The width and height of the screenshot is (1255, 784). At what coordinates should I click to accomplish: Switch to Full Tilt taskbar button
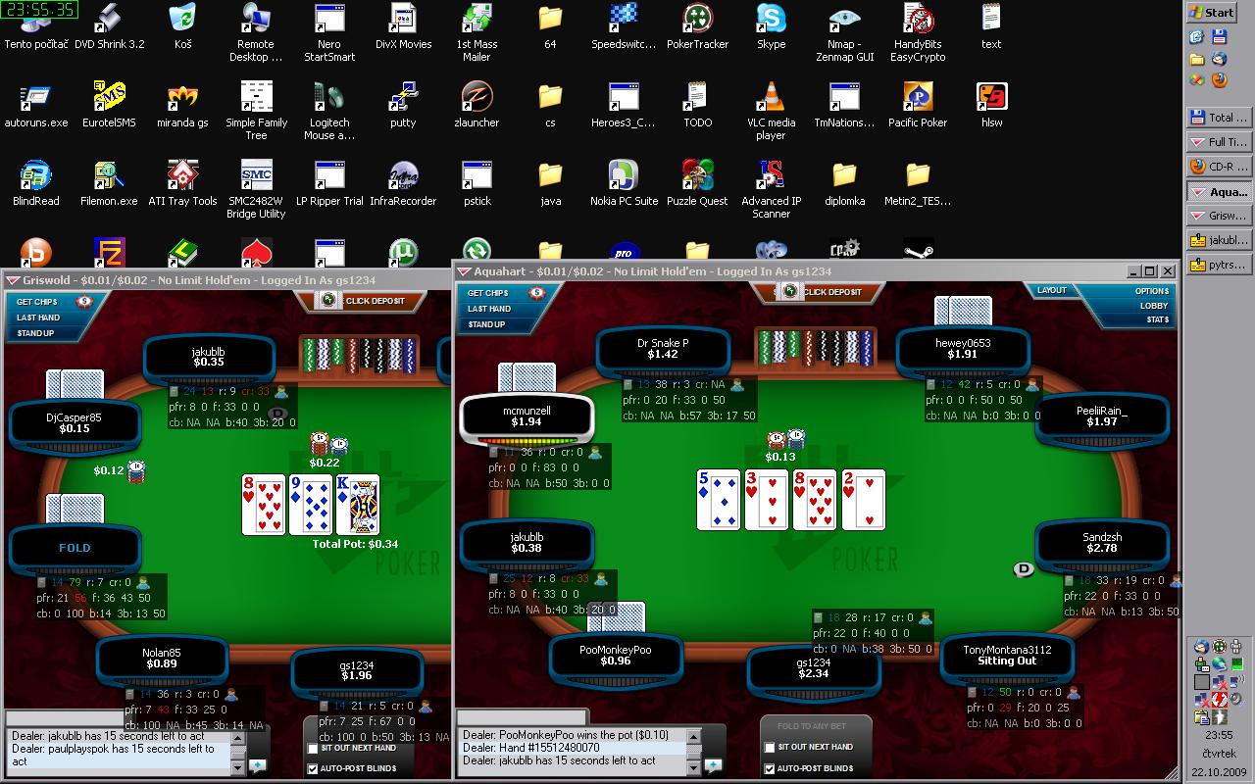coord(1220,142)
